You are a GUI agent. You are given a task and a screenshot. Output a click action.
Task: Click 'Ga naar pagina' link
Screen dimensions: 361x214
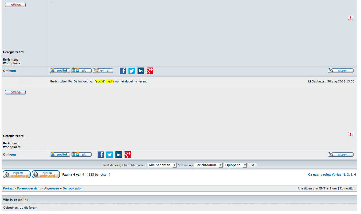319,175
